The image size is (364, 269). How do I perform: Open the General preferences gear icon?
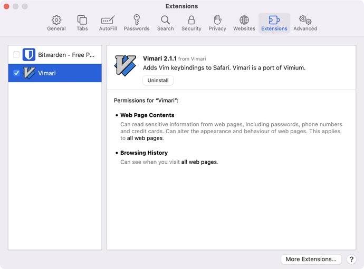pyautogui.click(x=56, y=23)
